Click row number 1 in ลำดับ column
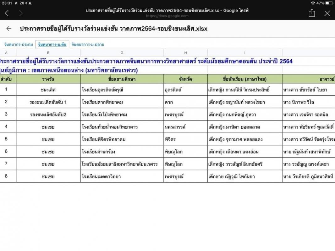Screen dimensions: 335x251 click(8, 89)
